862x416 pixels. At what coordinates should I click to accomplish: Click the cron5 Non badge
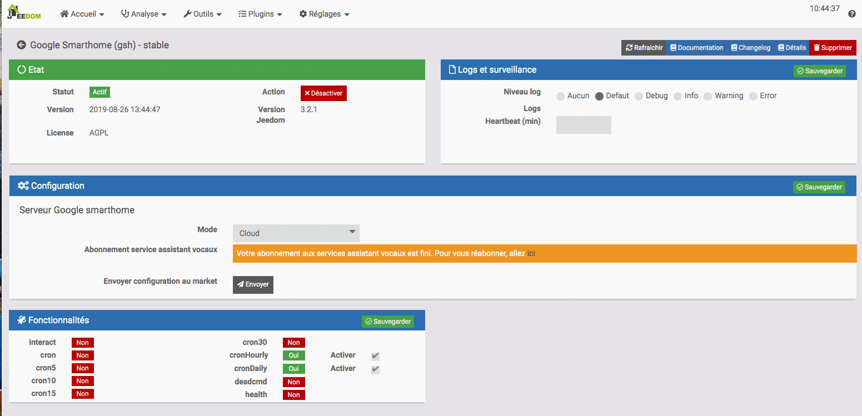coord(83,368)
